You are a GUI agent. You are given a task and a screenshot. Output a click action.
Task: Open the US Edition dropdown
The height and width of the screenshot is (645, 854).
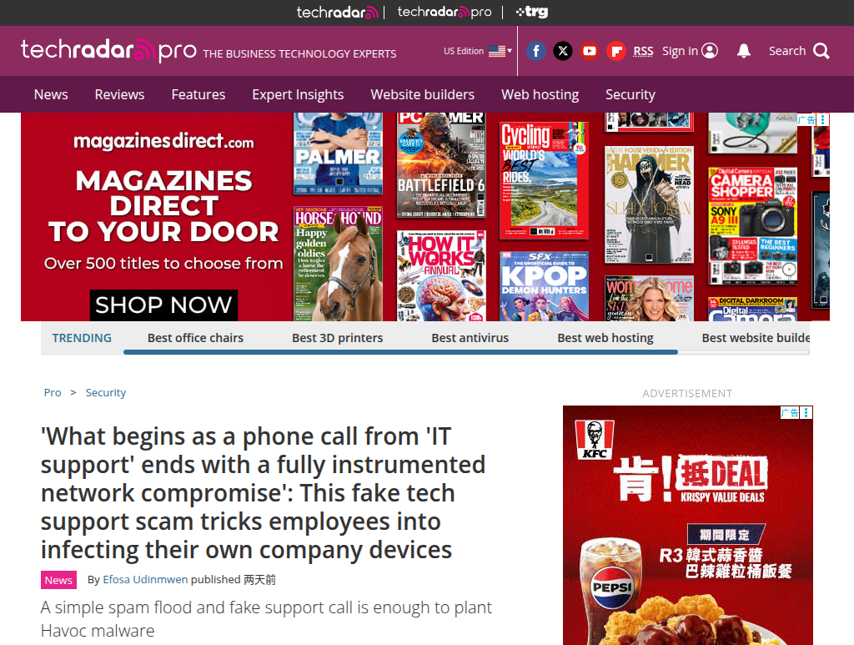pos(478,51)
